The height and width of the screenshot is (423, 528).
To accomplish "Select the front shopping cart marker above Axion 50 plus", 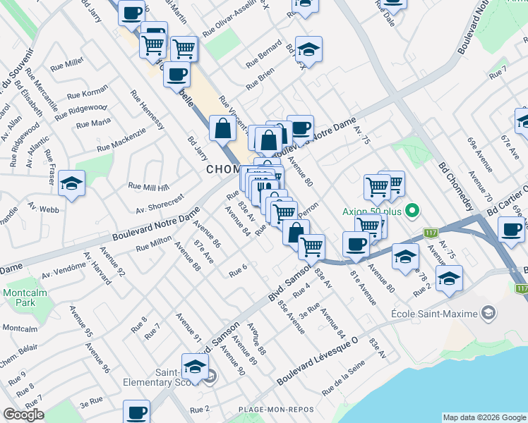I will pos(377,188).
